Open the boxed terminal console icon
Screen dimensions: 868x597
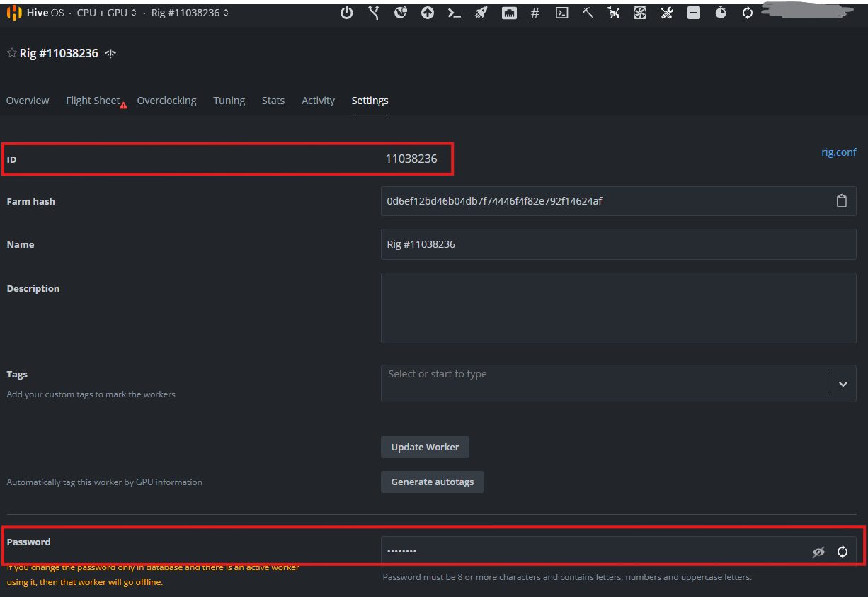(x=561, y=13)
